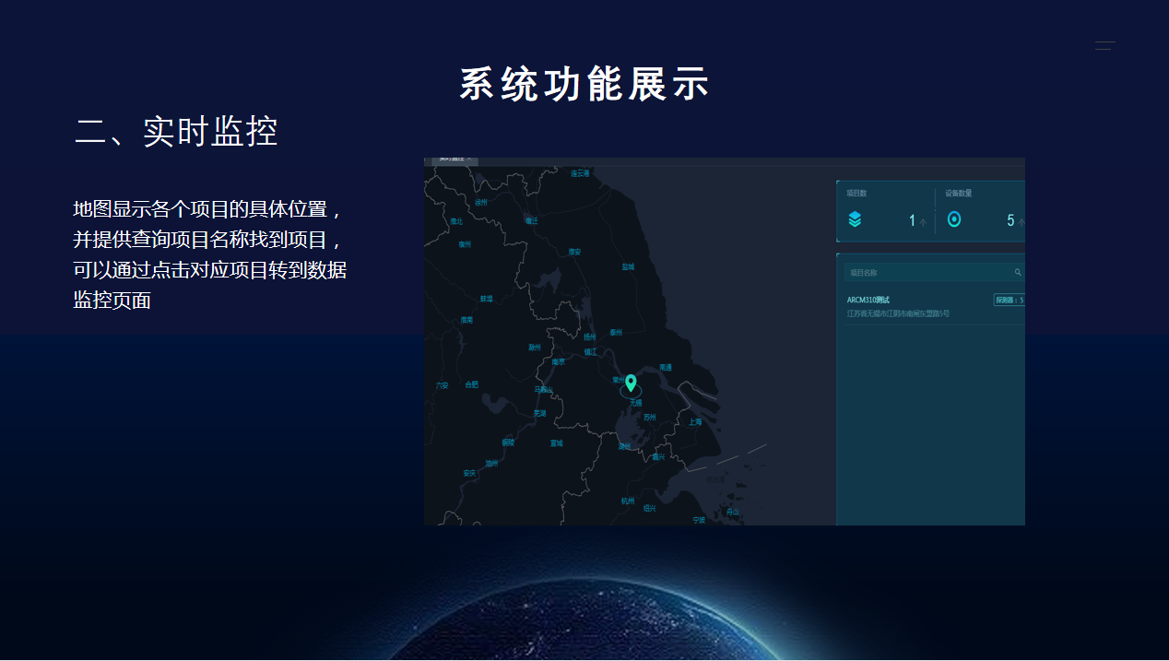Image resolution: width=1169 pixels, height=661 pixels.
Task: Click 淮南 on the map
Action: click(x=466, y=320)
